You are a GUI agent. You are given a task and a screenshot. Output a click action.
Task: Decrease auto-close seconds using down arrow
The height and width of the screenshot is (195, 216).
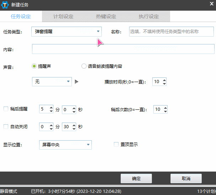[74, 128]
